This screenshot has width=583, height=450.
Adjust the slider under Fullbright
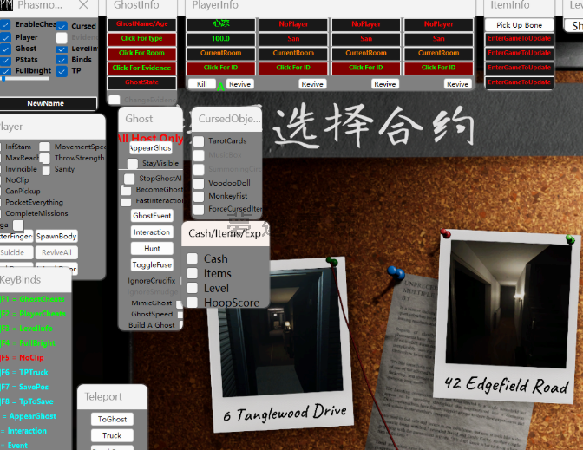[25, 79]
